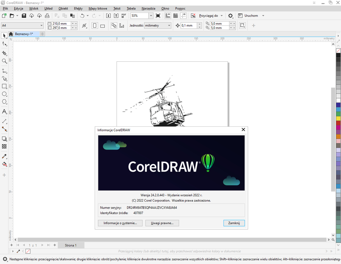
Task: Open the Efekty menu
Action: (78, 9)
